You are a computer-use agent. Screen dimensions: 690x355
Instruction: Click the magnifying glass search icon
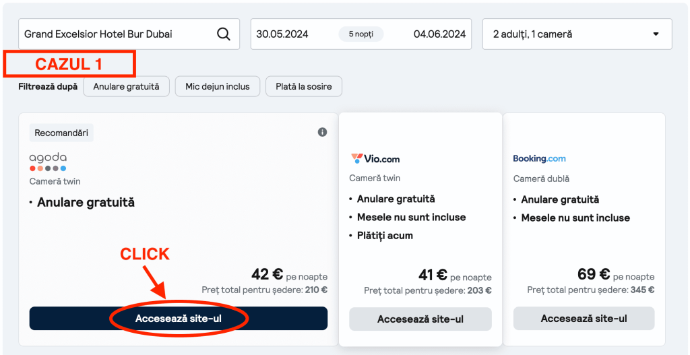[223, 34]
